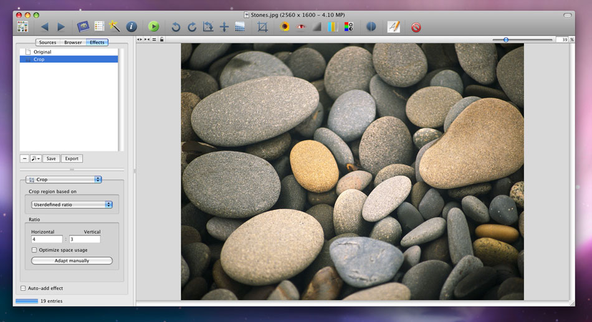Open the image info icon

pos(131,27)
